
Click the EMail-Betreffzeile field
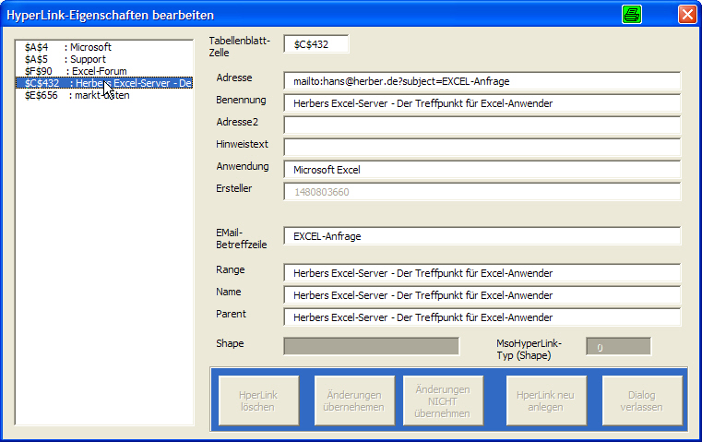(482, 236)
